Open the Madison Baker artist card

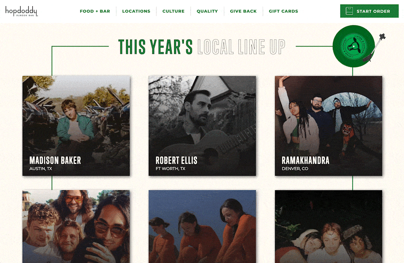tap(76, 126)
